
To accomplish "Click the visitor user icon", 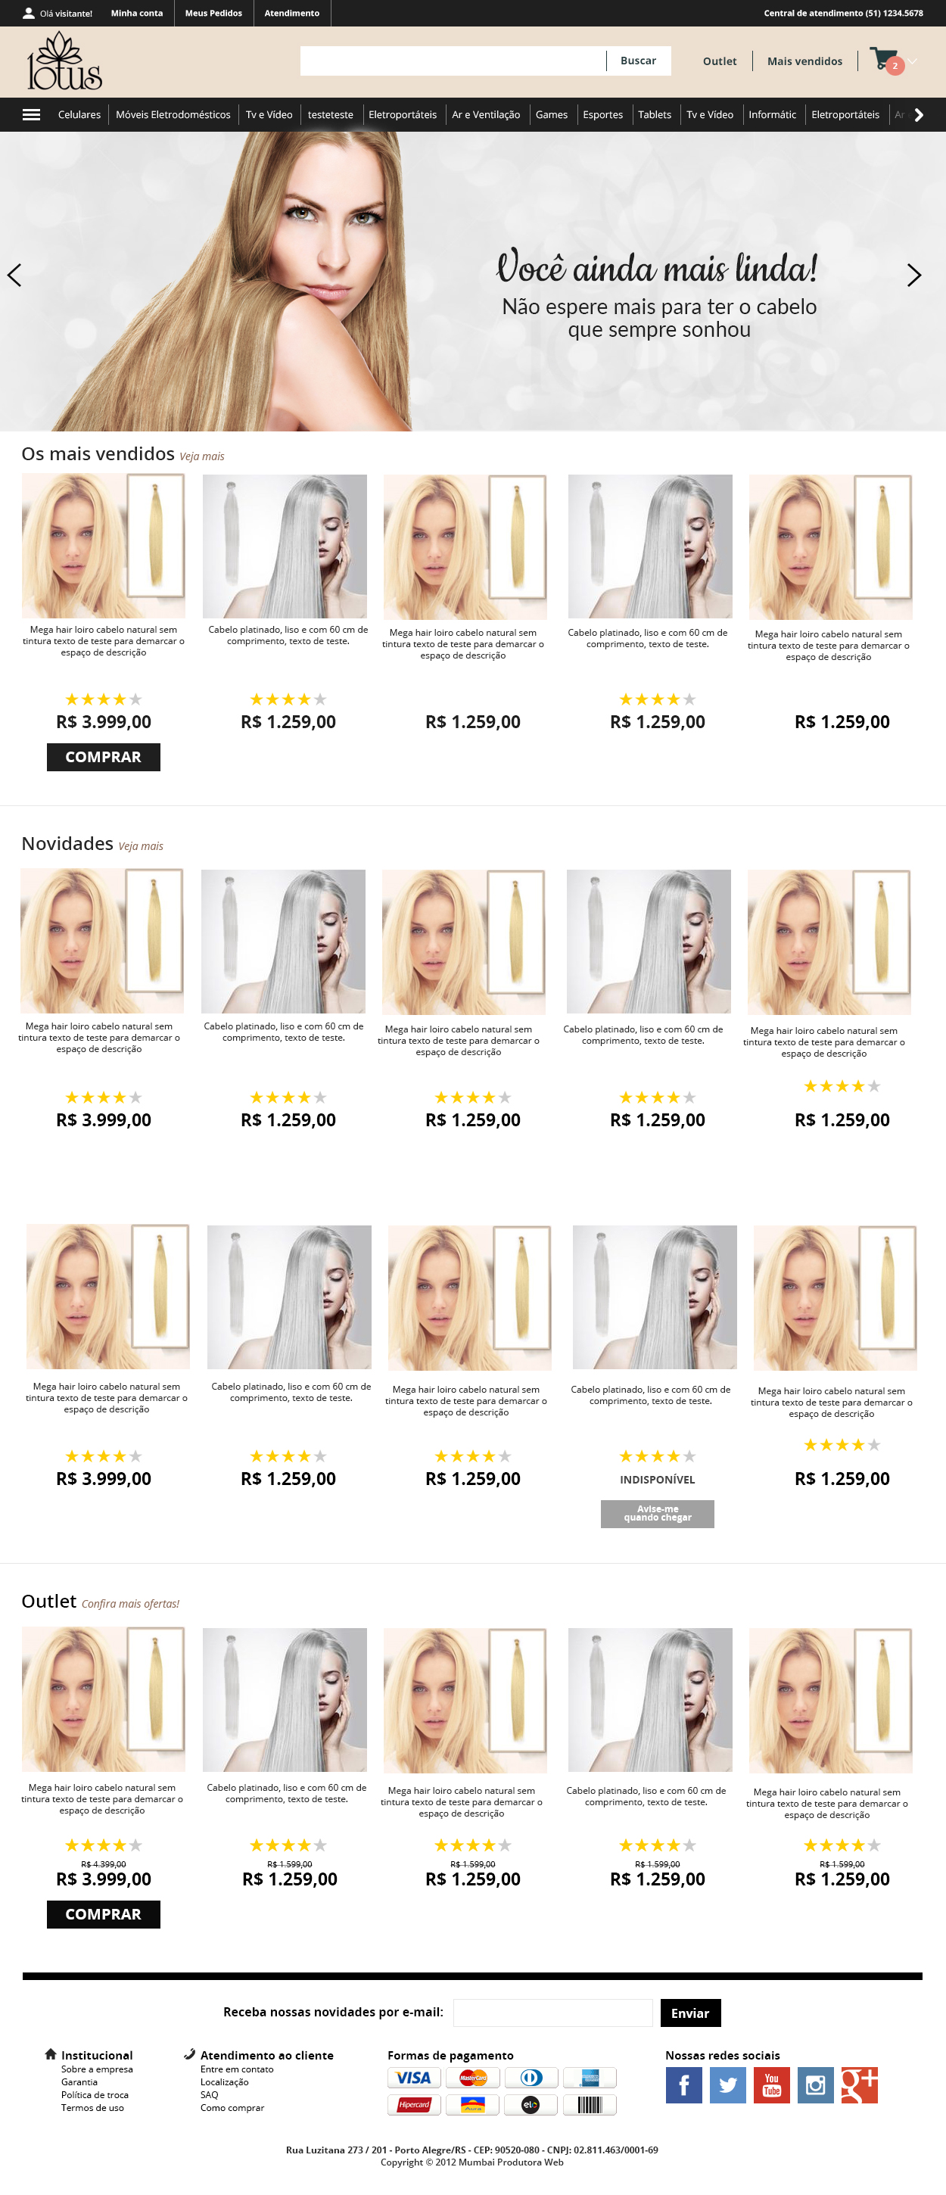I will tap(28, 13).
